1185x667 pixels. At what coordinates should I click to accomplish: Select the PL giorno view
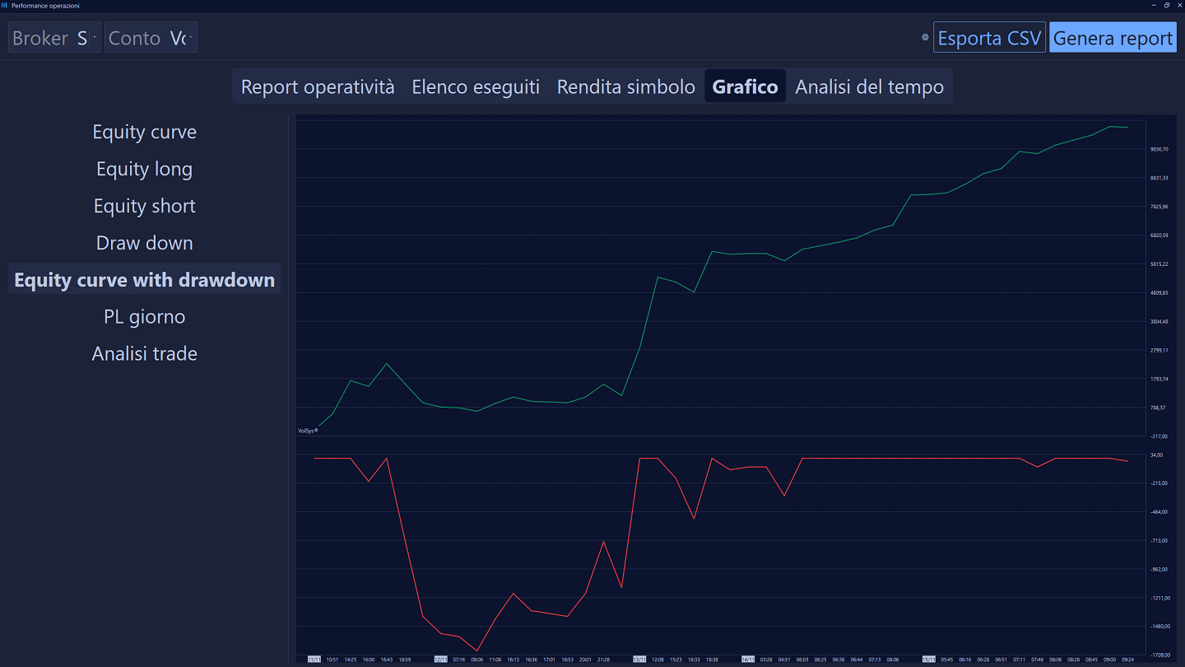point(144,316)
